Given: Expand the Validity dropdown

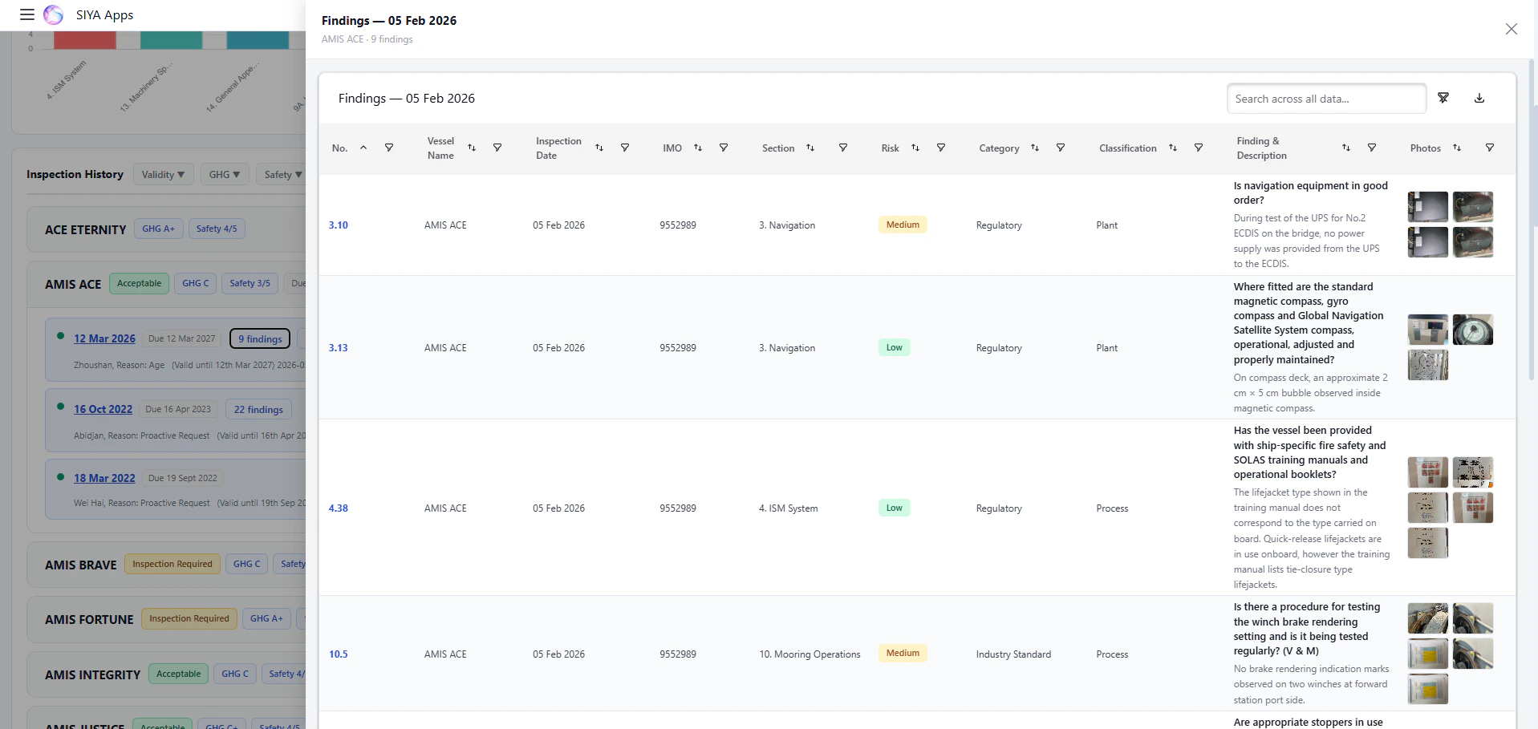Looking at the screenshot, I should pos(164,174).
